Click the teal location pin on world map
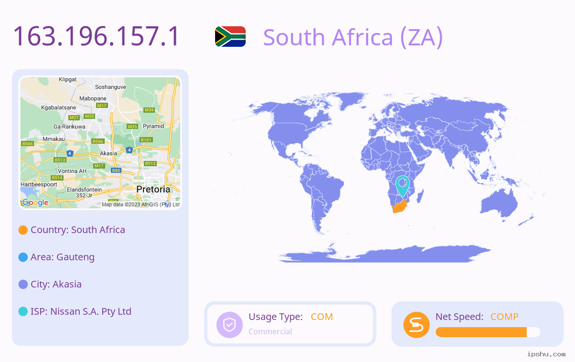This screenshot has height=362, width=575. coord(402,186)
